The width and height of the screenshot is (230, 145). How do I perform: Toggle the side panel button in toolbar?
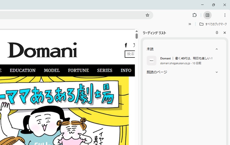coord(207,15)
